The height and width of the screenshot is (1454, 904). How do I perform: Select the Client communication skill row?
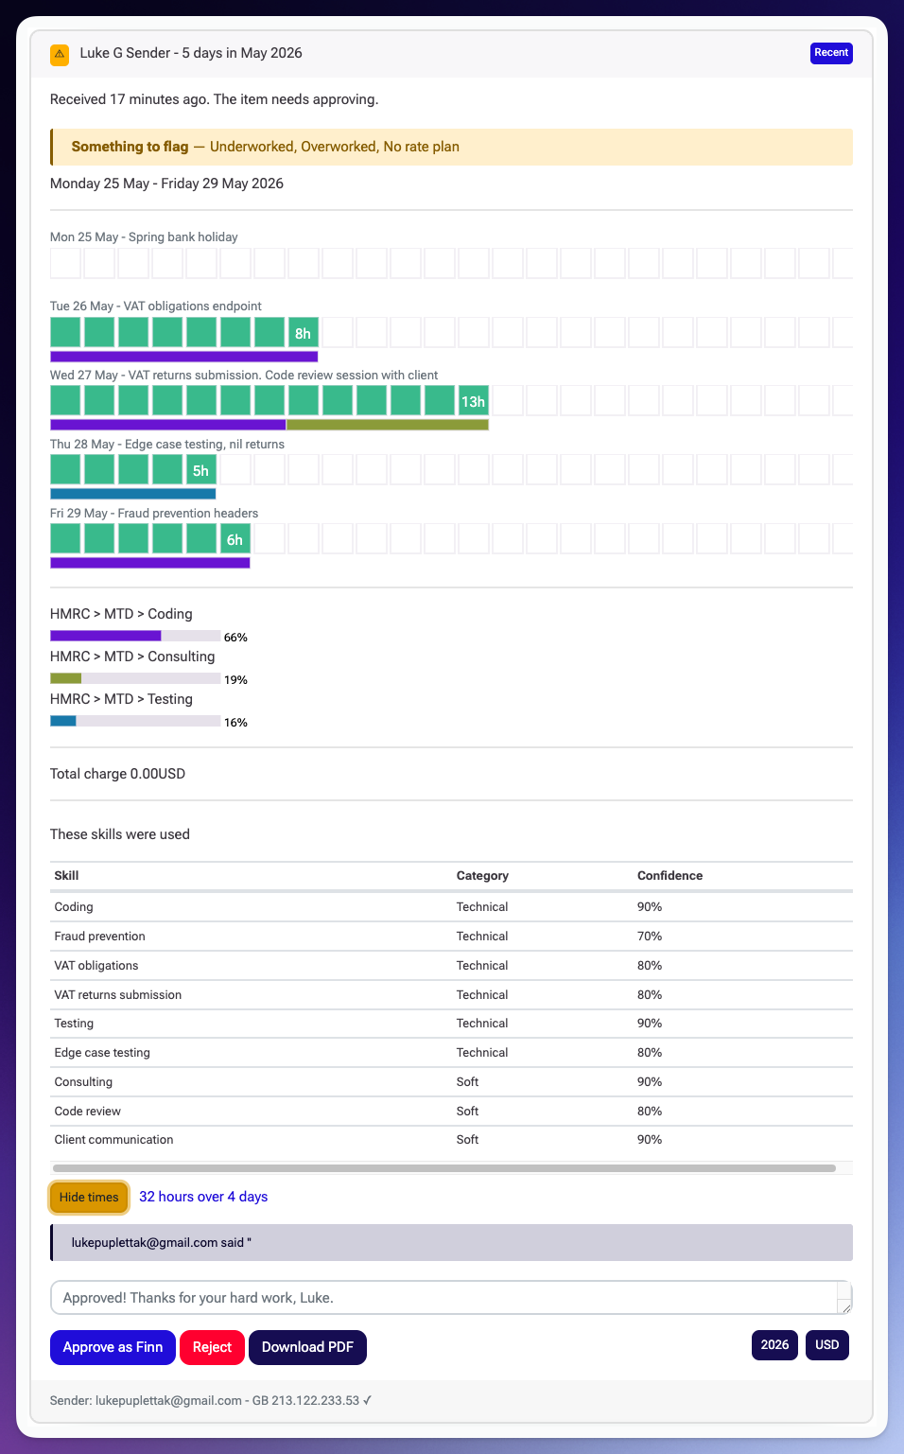pos(451,1140)
